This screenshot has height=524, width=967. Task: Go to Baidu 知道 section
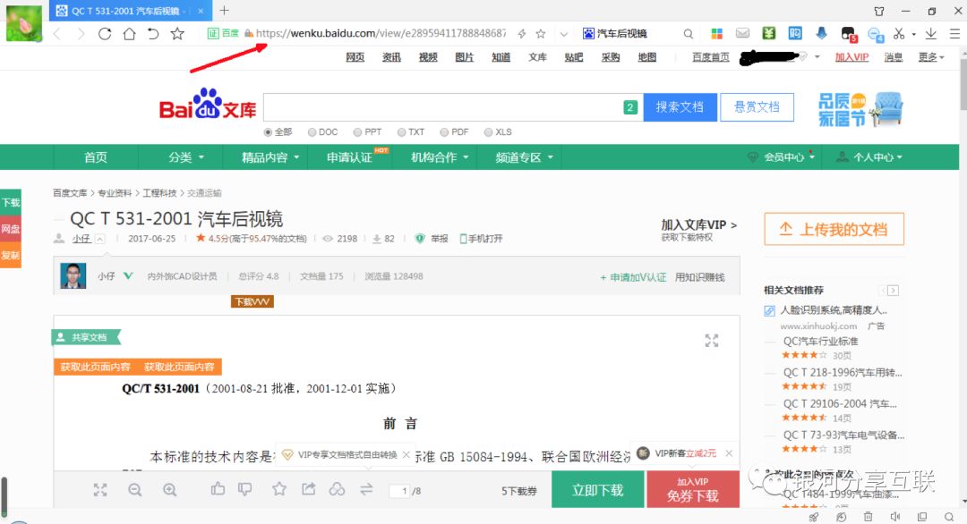point(501,57)
